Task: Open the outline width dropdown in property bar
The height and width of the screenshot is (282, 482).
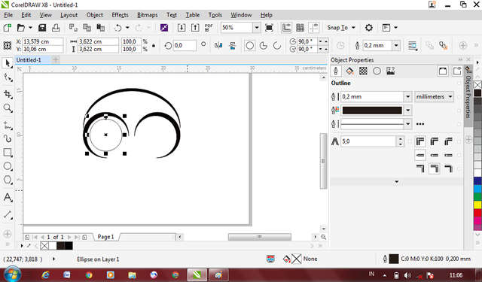Action: pos(396,46)
